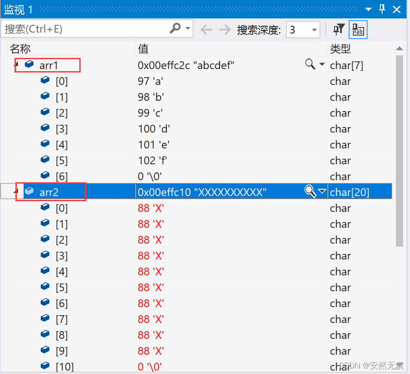
Task: Click value 101 'e'
Action: [x=154, y=145]
